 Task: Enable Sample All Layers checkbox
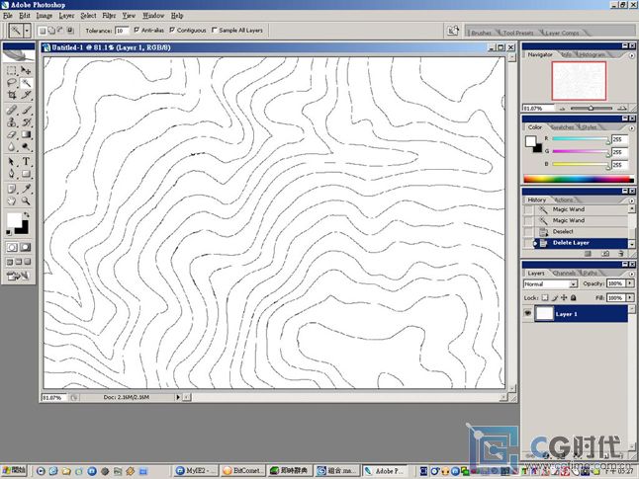click(215, 30)
